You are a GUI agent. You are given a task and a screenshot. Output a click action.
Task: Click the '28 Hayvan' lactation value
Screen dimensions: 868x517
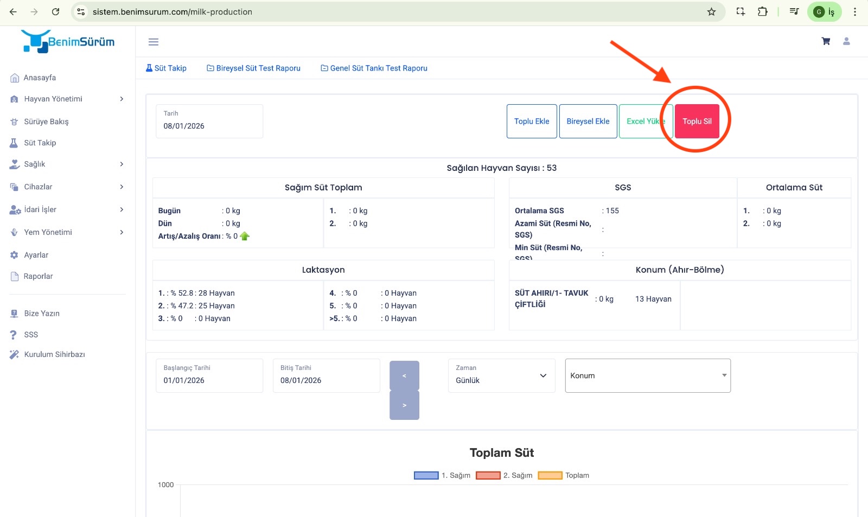216,293
